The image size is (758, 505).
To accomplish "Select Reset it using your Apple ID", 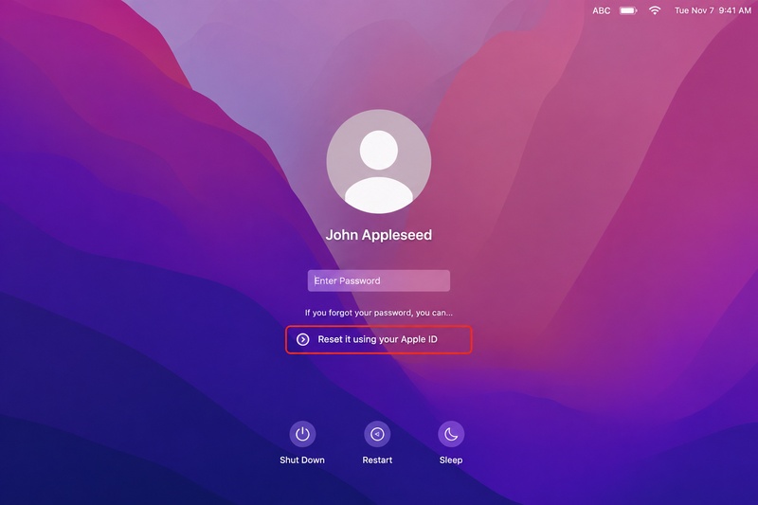I will point(378,340).
